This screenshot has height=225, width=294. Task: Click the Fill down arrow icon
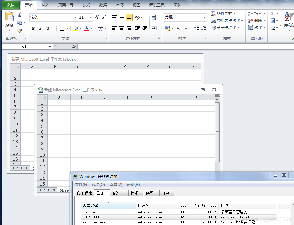coord(273,21)
